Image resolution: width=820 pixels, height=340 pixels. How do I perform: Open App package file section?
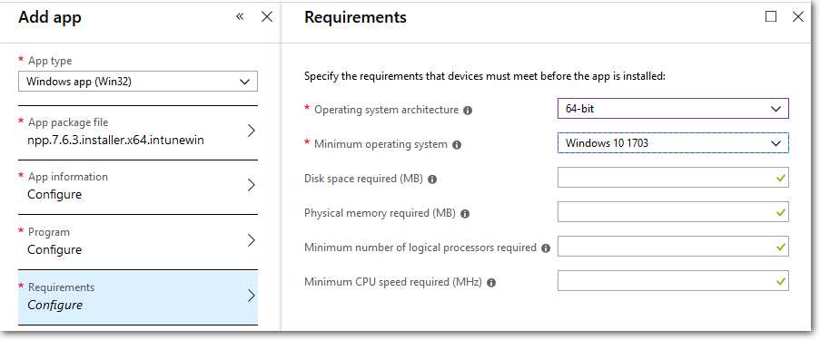[138, 132]
